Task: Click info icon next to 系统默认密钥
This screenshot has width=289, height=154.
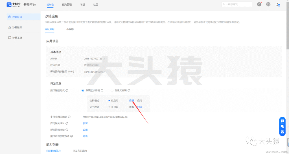Action: click(x=102, y=90)
